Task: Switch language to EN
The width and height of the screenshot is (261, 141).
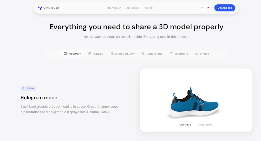Action: pos(208,8)
